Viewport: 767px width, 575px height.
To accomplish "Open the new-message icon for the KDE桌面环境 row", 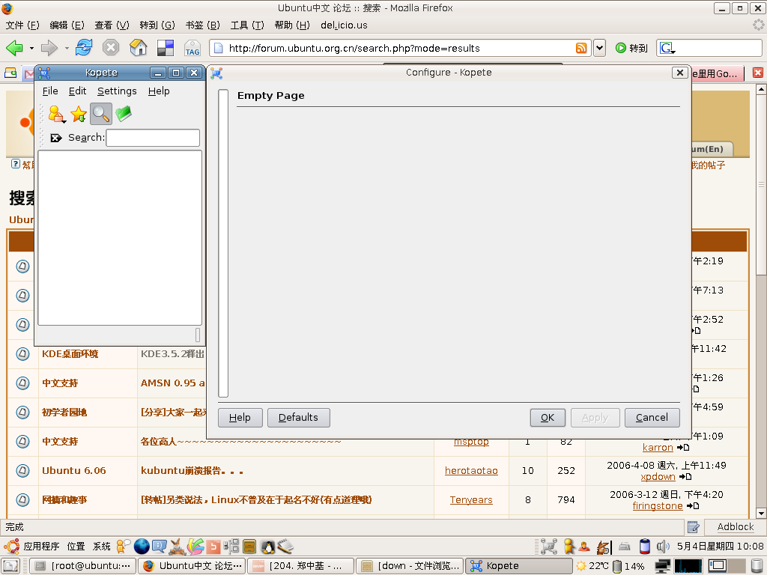I will point(22,354).
